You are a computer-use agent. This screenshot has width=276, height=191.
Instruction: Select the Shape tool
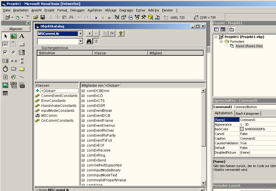point(13,77)
